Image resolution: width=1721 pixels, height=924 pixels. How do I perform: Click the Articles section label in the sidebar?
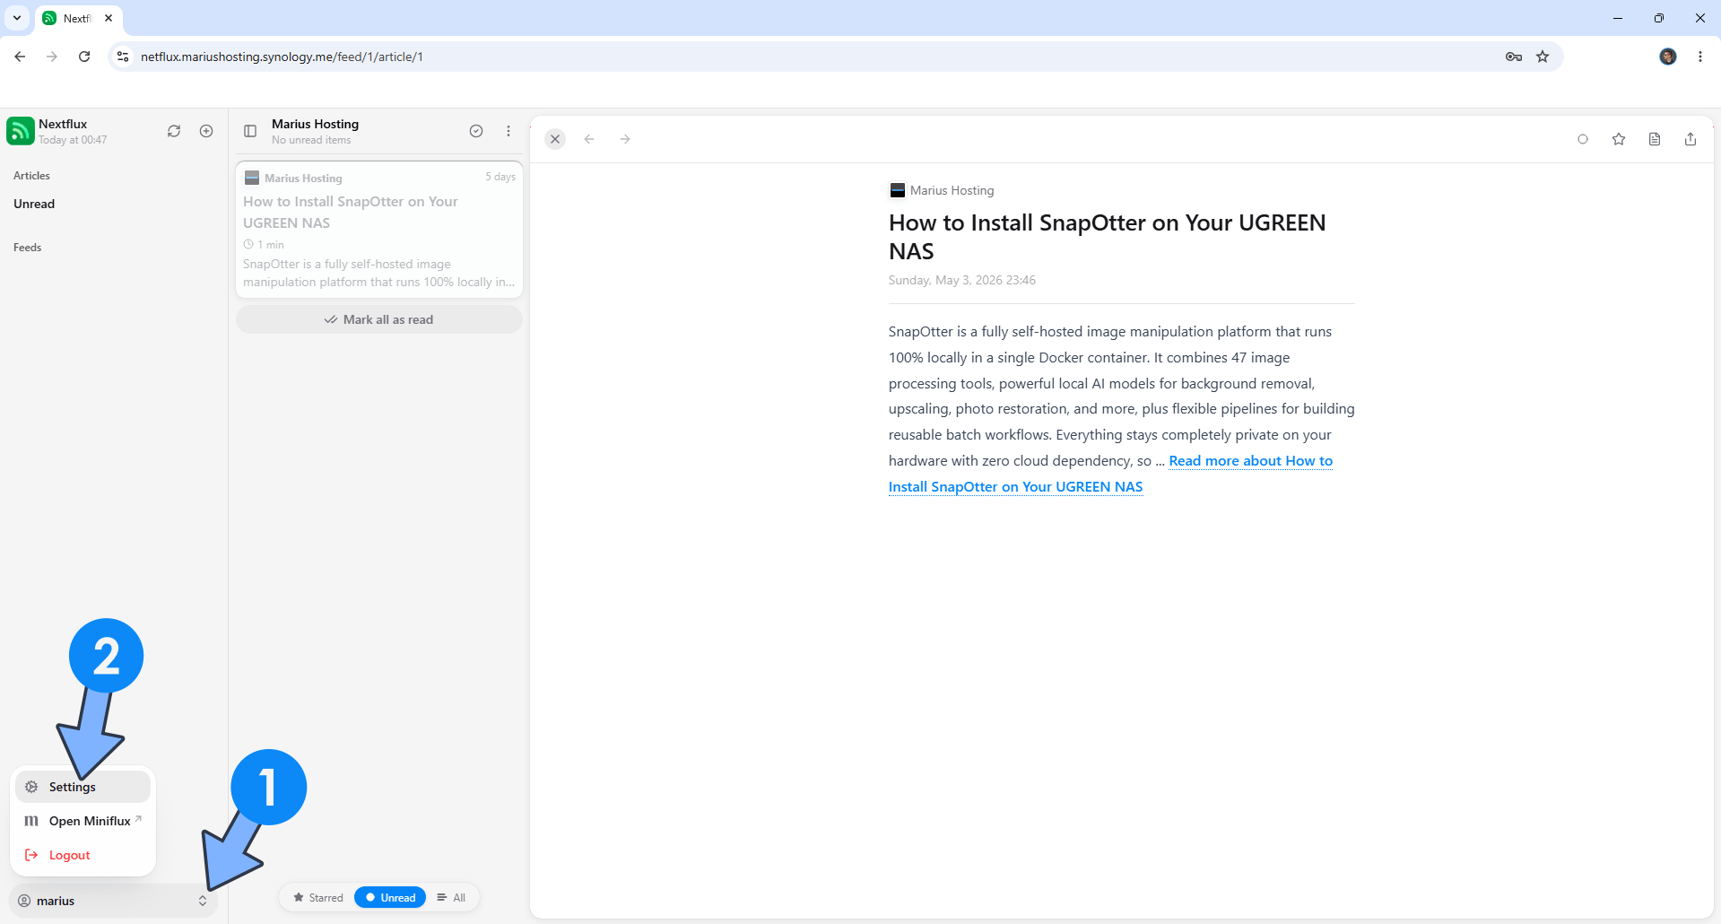(x=31, y=176)
